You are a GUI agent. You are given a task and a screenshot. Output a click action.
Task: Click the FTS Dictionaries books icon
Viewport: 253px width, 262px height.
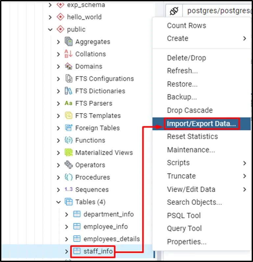68,91
